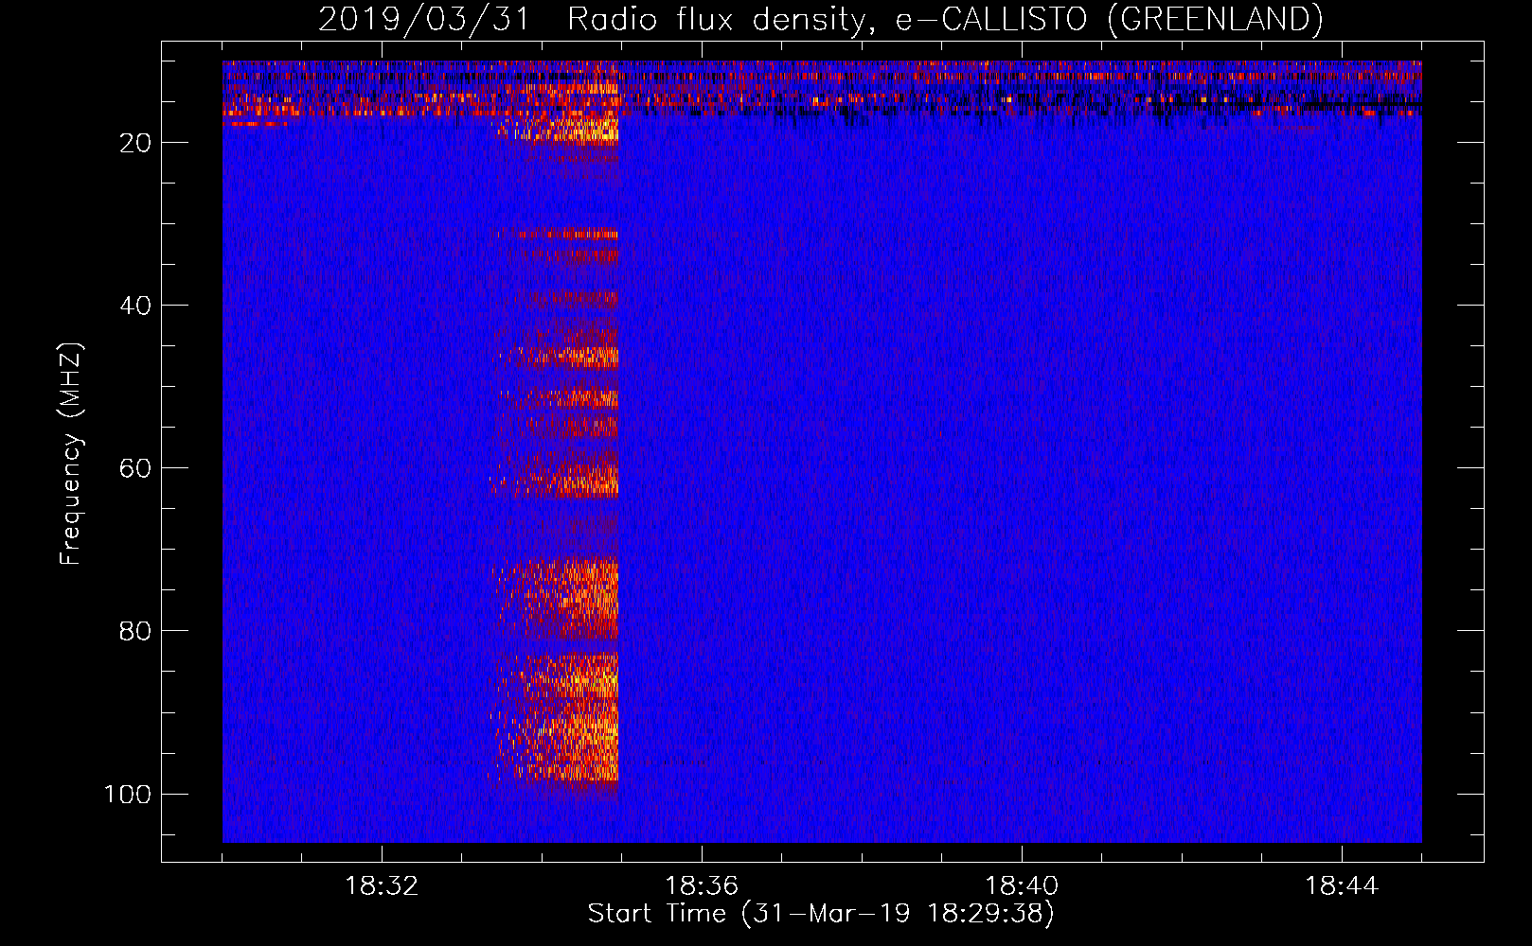Click the 18:44 time tick label
1532x946 pixels.
(x=1342, y=886)
